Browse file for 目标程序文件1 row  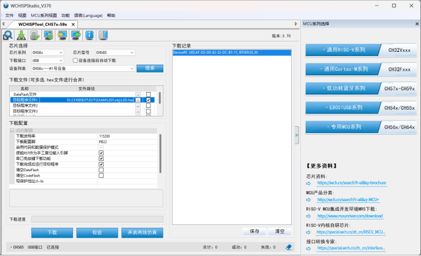click(x=138, y=100)
